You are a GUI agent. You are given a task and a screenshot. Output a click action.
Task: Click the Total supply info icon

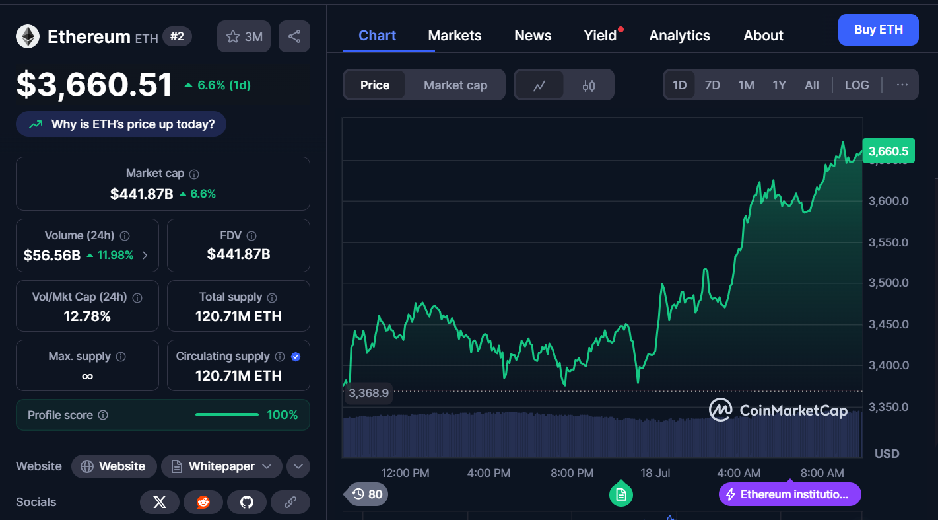[272, 297]
